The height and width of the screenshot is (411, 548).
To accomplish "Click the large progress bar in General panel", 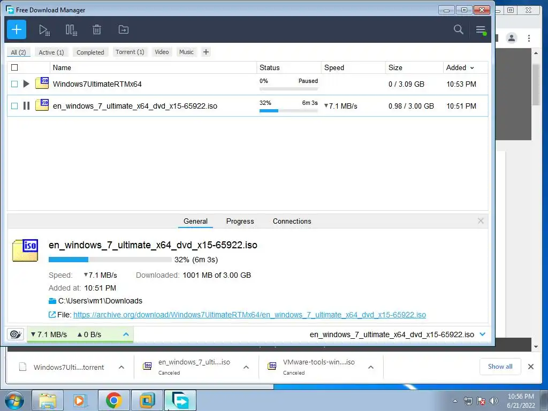I will coord(110,260).
